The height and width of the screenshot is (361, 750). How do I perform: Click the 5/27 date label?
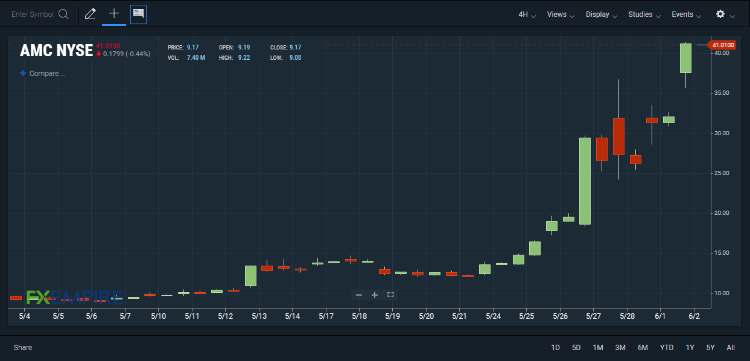pyautogui.click(x=594, y=316)
